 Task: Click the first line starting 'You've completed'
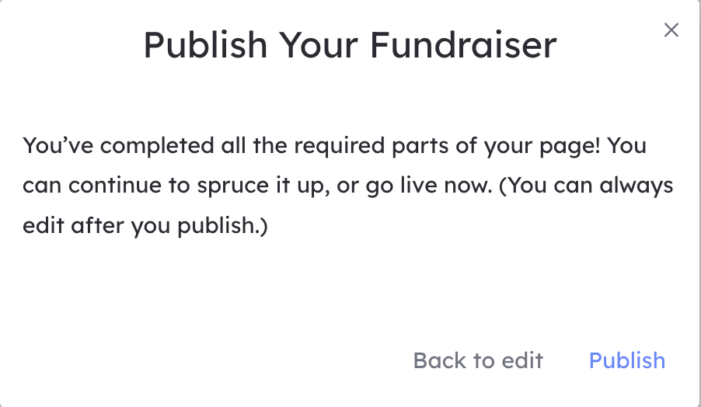334,146
